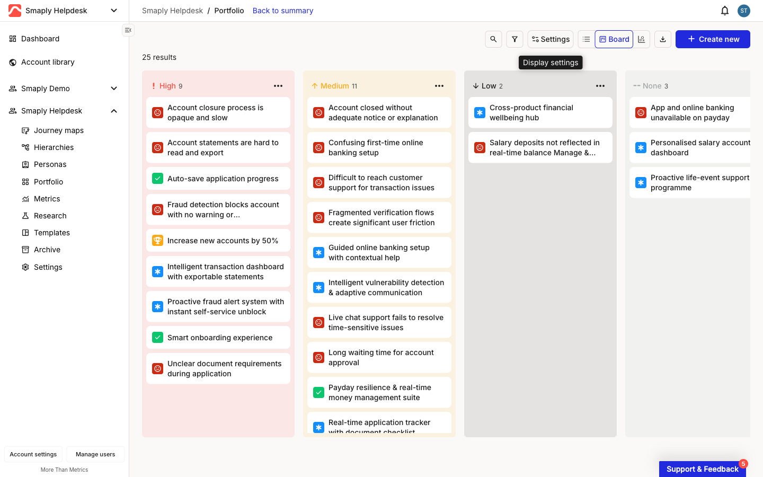Viewport: 763px width, 477px height.
Task: Open Support & Feedback
Action: (703, 469)
